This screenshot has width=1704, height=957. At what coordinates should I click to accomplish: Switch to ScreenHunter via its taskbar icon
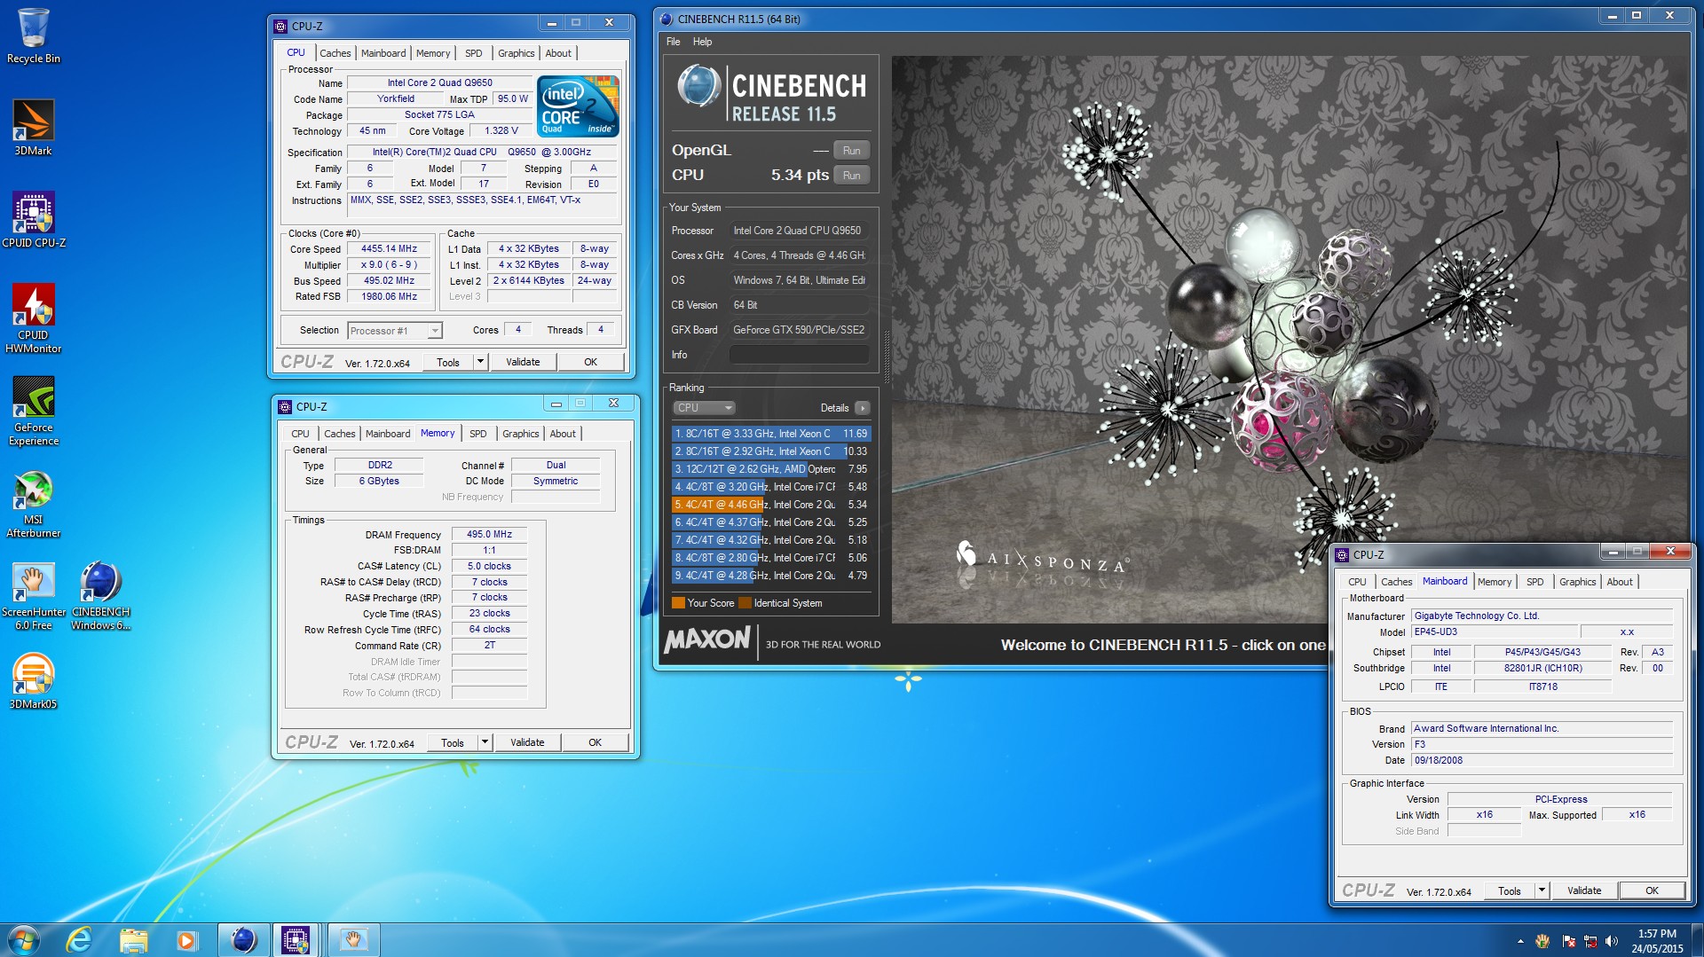tap(353, 939)
